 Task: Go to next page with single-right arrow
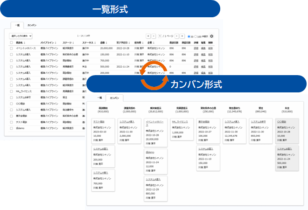click(x=177, y=36)
